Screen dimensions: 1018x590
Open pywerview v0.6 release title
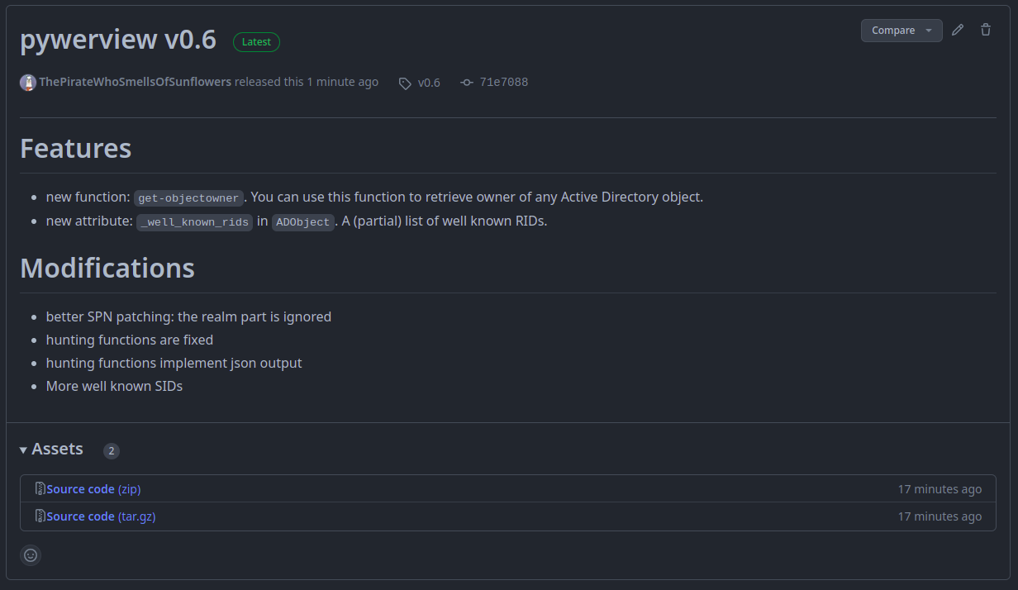coord(118,39)
